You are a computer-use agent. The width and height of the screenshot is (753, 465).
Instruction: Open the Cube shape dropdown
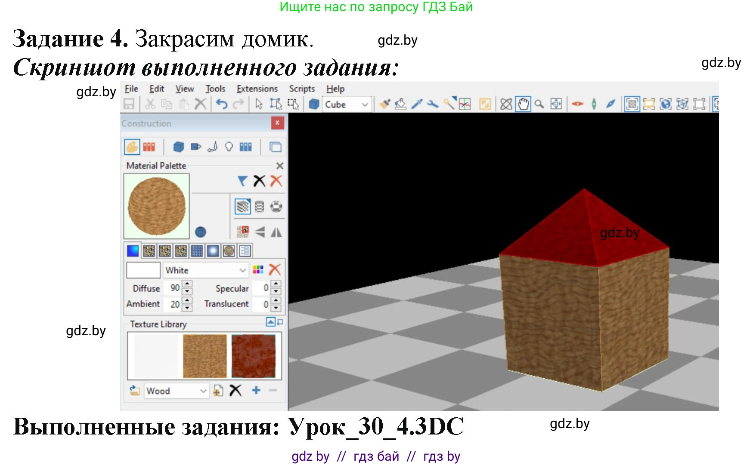click(364, 104)
